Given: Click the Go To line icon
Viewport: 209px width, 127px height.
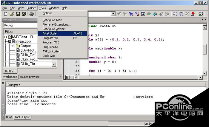Looking at the screenshot, I should pyautogui.click(x=143, y=14).
